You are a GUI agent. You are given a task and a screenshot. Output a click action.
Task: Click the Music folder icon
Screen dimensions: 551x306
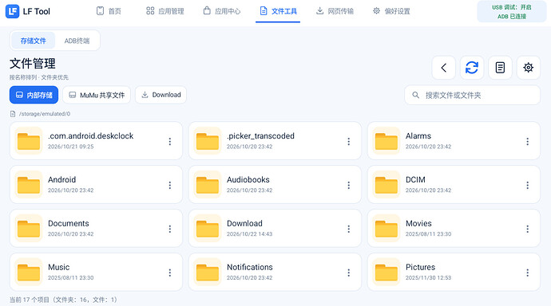[29, 273]
